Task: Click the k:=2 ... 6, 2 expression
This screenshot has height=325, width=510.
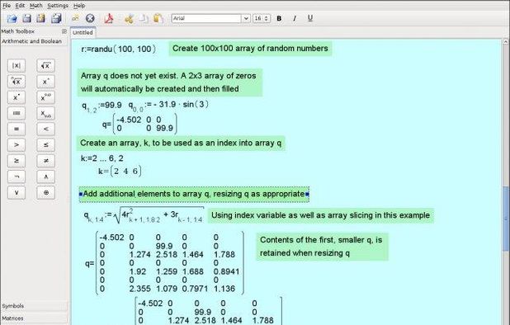Action: coord(102,158)
